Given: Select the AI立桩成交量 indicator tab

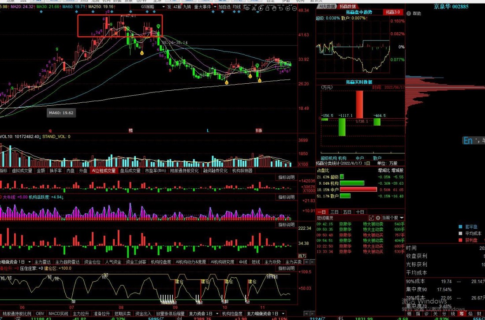Looking at the screenshot, I should [104, 171].
